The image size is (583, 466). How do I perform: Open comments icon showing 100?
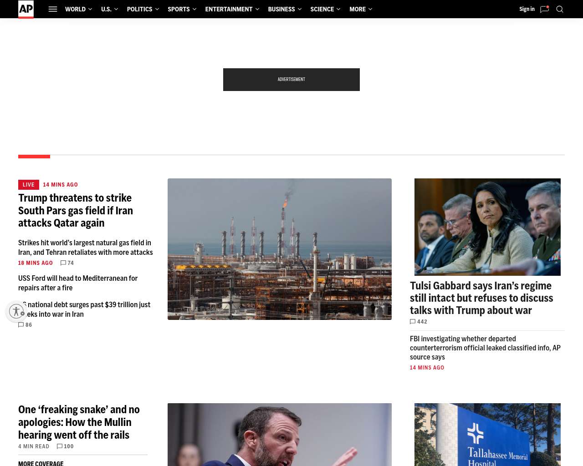pos(60,446)
